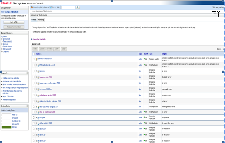Click the retail-soa-enabler-gui web app icon
This screenshot has width=225, height=143.
pyautogui.click(x=38, y=113)
